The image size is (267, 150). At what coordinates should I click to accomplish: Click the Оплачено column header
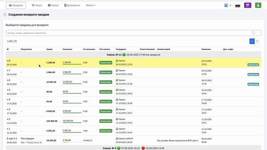68,49
